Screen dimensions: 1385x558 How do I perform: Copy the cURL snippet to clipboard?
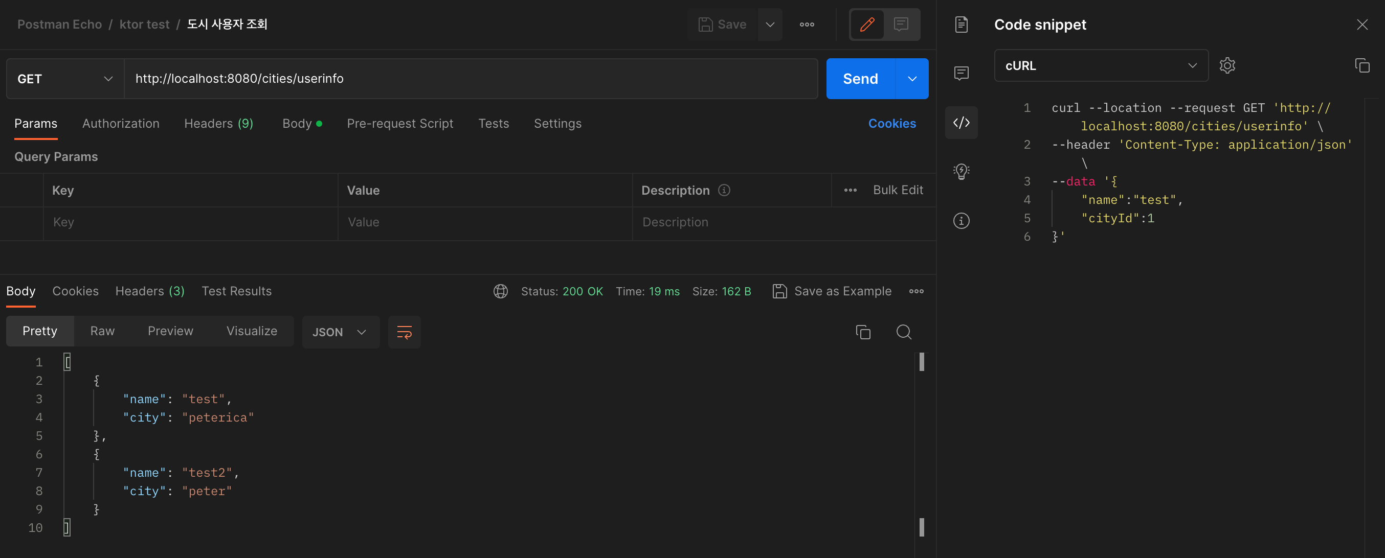click(1361, 65)
